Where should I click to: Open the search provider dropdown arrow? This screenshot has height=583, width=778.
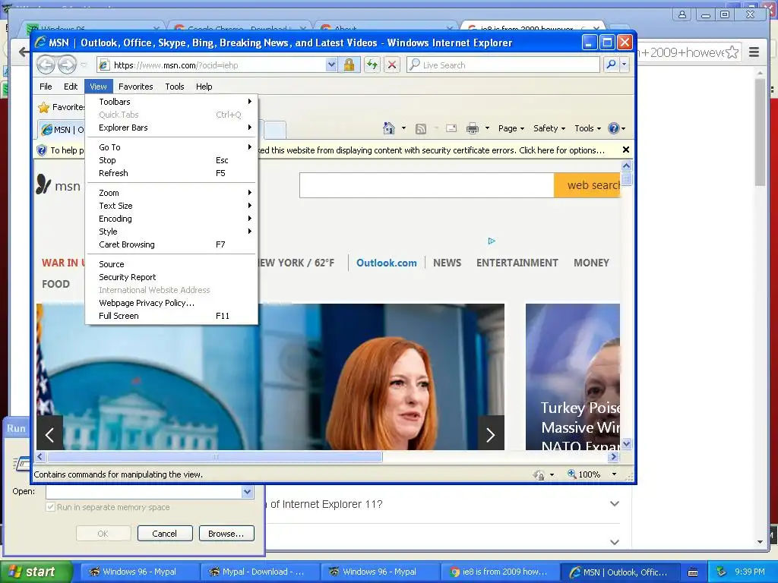(625, 65)
